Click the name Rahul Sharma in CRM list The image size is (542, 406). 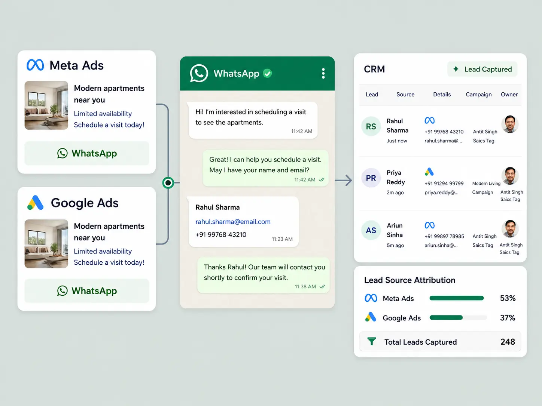click(x=398, y=126)
